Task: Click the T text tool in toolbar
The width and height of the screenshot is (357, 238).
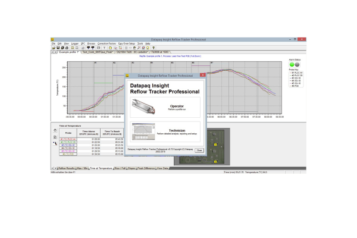Action: 104,48
